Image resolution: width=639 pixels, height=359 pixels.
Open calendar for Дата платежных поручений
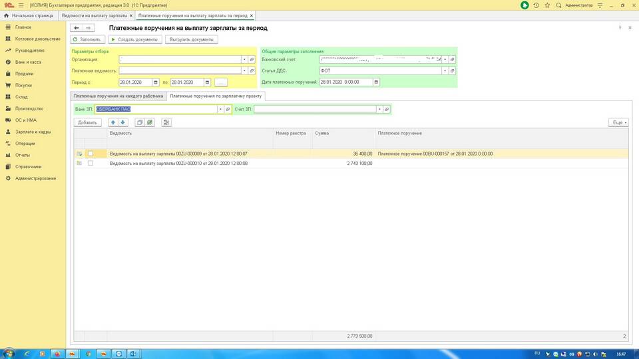point(376,82)
